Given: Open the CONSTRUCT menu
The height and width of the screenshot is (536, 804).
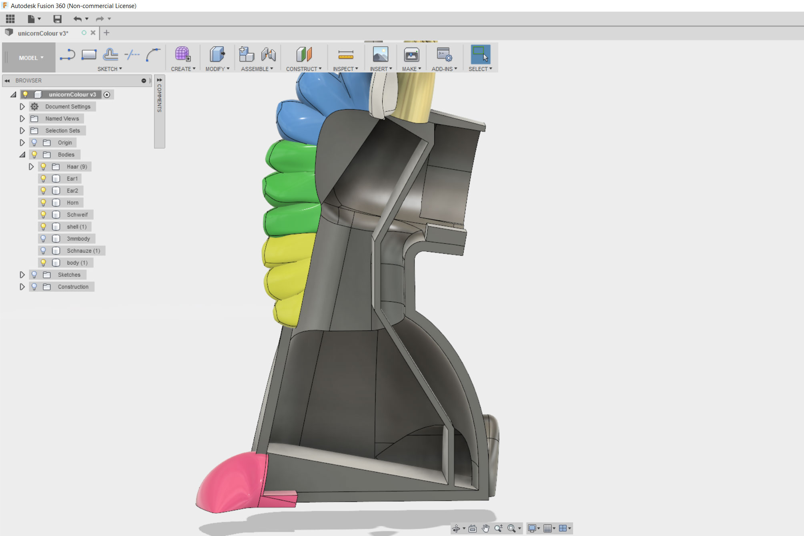Looking at the screenshot, I should pos(304,69).
